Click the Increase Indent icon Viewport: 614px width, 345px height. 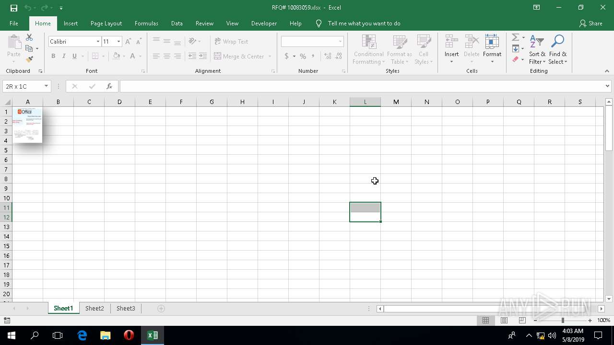coord(203,56)
